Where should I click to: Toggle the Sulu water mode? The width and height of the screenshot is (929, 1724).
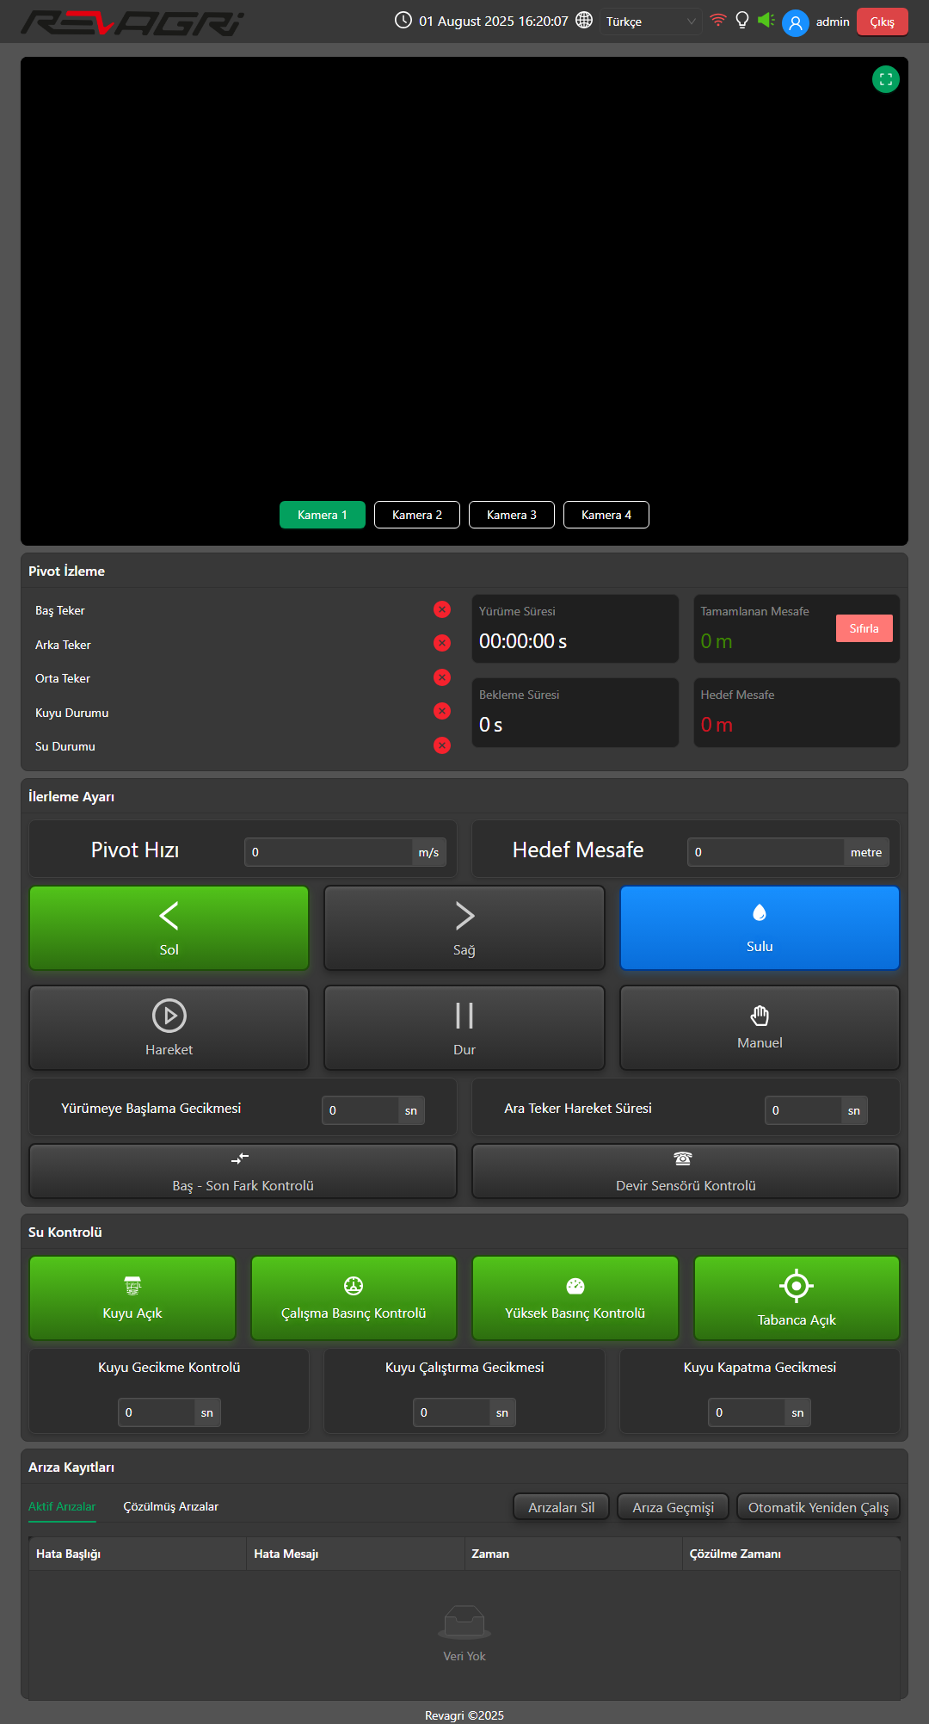tap(760, 928)
